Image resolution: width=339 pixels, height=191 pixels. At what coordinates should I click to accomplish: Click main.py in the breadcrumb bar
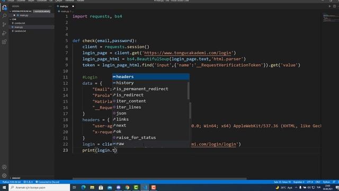65,11
